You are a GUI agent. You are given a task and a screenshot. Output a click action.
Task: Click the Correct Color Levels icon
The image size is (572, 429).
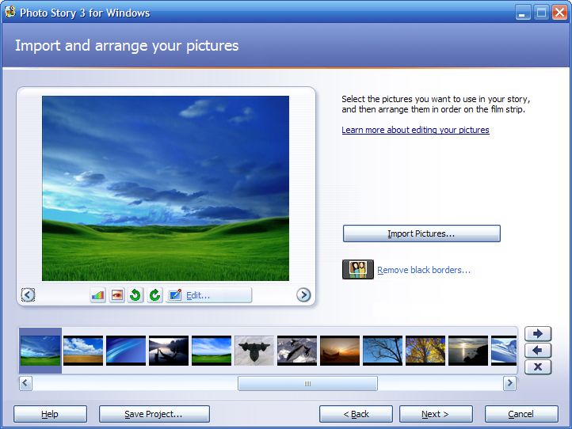(97, 295)
